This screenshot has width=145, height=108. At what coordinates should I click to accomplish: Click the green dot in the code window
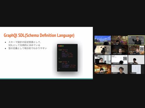[x=63, y=46]
